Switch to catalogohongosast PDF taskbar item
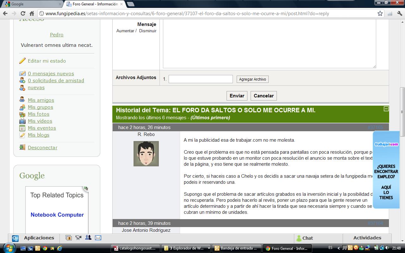The image size is (405, 253). pyautogui.click(x=136, y=248)
